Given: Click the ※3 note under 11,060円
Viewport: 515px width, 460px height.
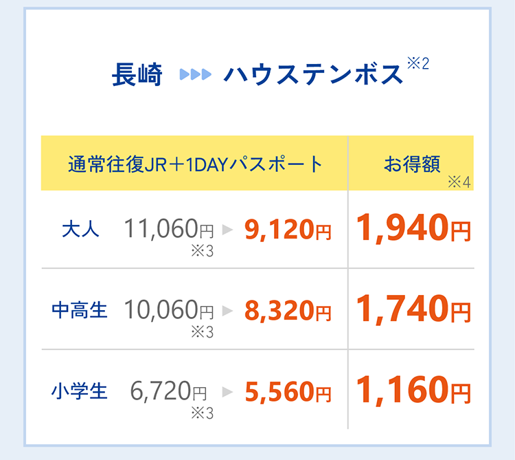Looking at the screenshot, I should point(203,251).
